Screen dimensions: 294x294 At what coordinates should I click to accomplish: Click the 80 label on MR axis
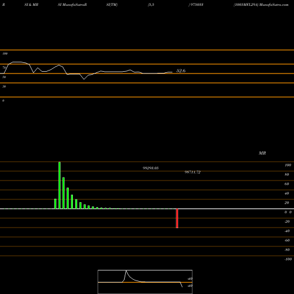coord(287,175)
